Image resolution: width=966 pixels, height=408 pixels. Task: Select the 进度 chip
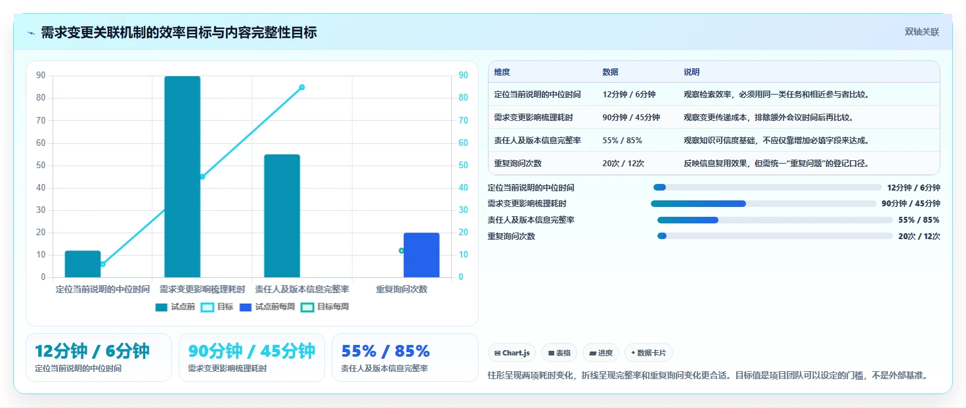click(601, 353)
